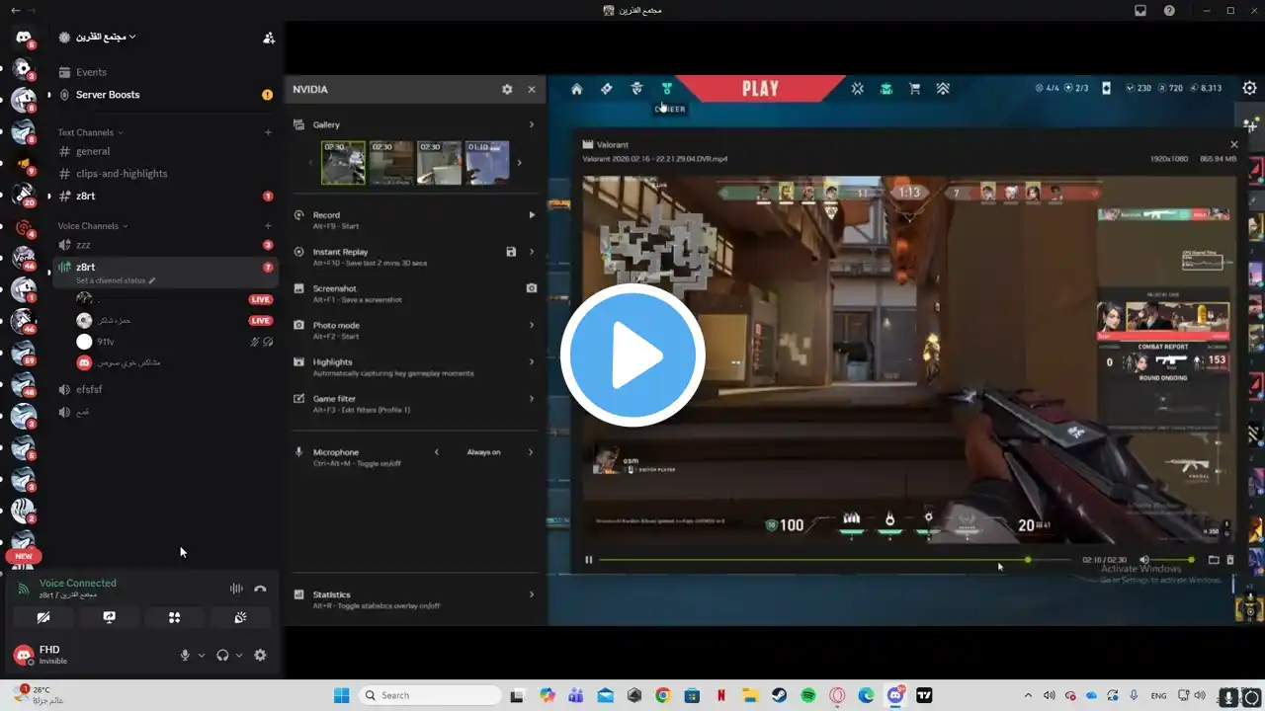1265x711 pixels.
Task: Join the zzz voice channel
Action: [x=164, y=245]
